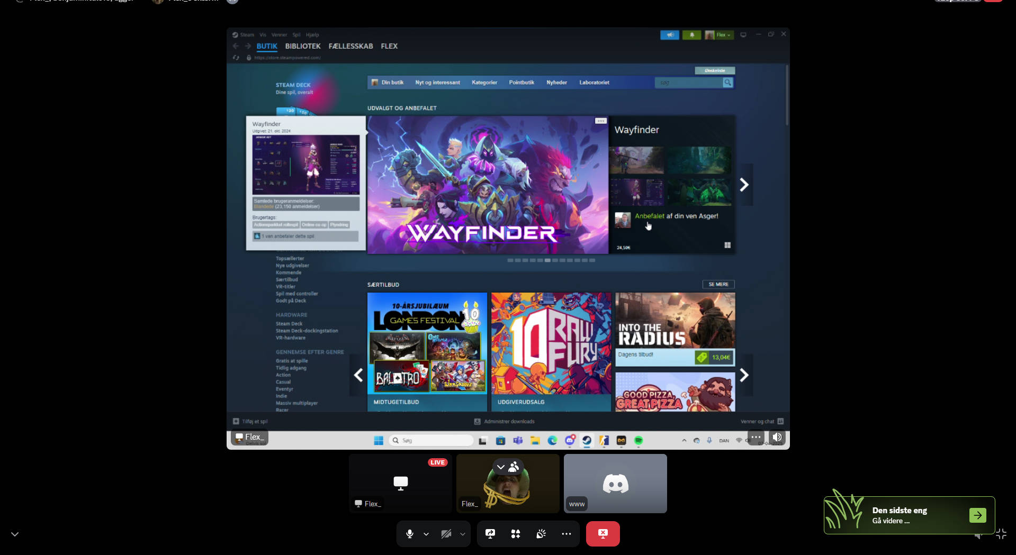Image resolution: width=1016 pixels, height=555 pixels.
Task: Show members icon on Flex_ tile
Action: coord(514,467)
